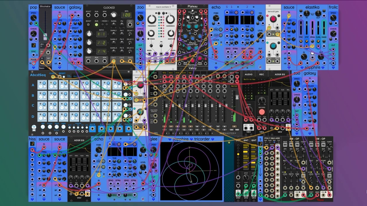Click the red RECORD button on REC module
This screenshot has width=367, height=206.
261,112
